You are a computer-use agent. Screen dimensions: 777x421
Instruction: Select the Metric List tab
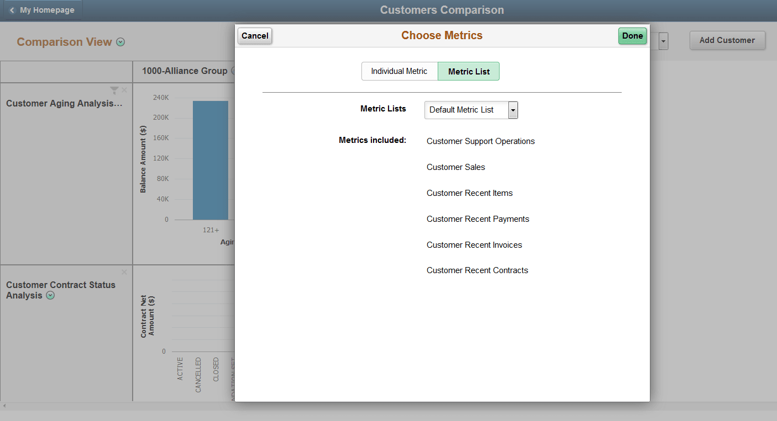[x=468, y=71]
